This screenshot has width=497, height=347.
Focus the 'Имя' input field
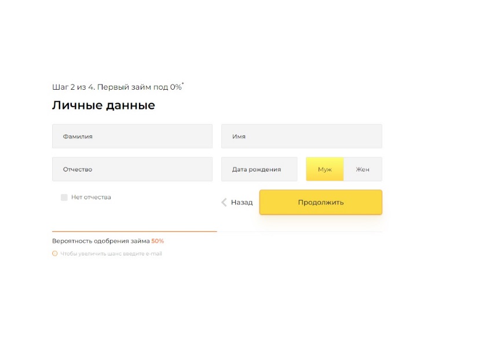(302, 136)
